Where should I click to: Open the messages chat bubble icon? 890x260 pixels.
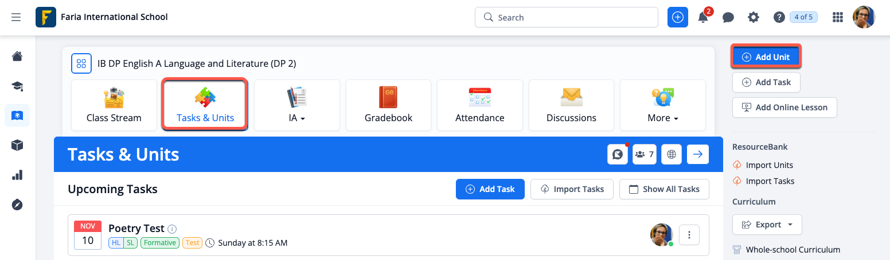coord(728,18)
